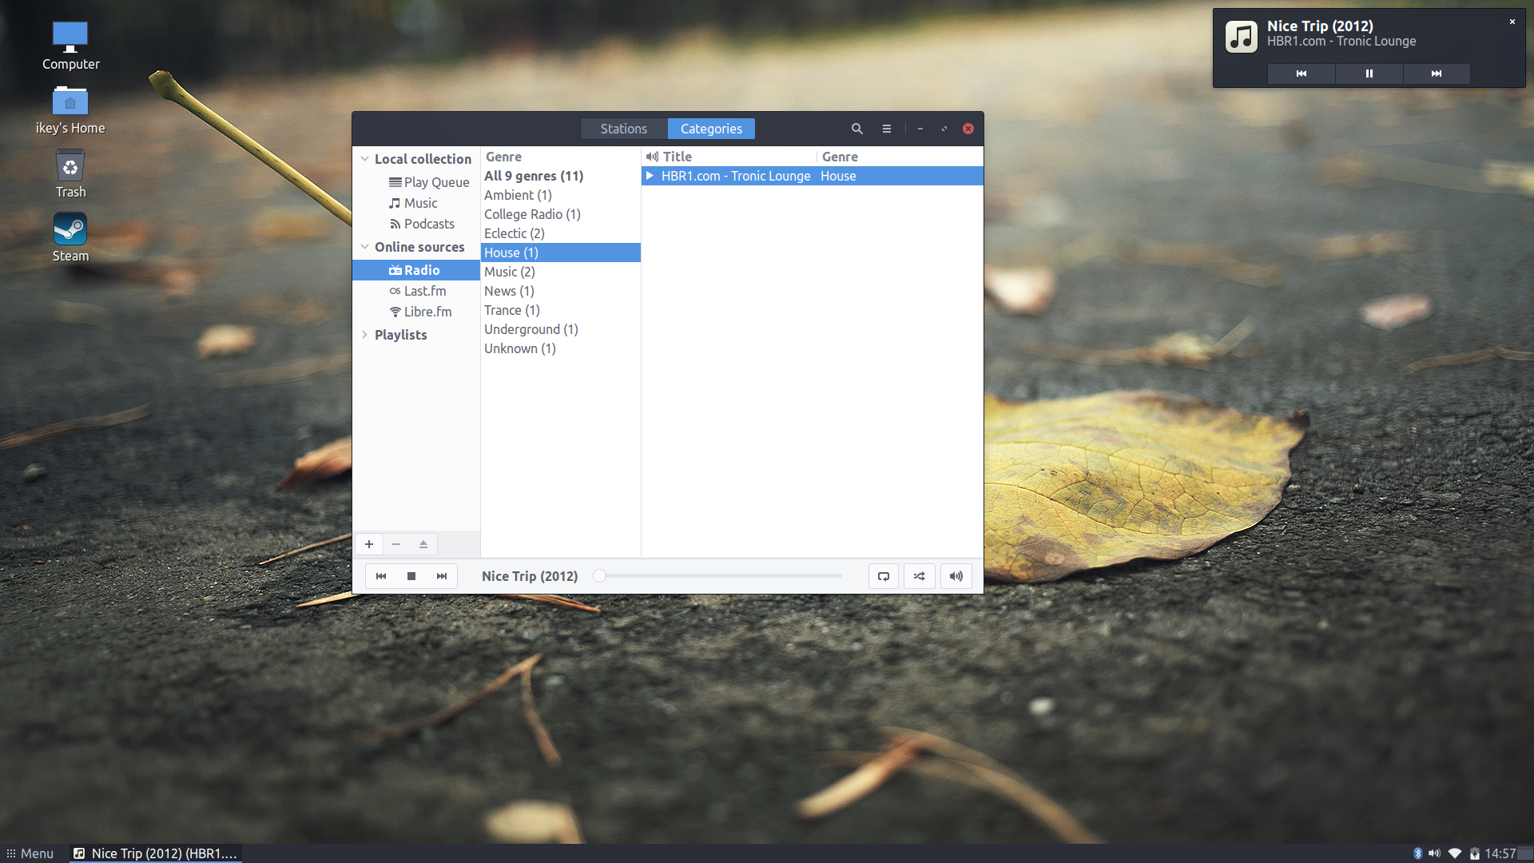The image size is (1534, 863).
Task: Select the 'Music (2)' genre
Action: (x=560, y=272)
